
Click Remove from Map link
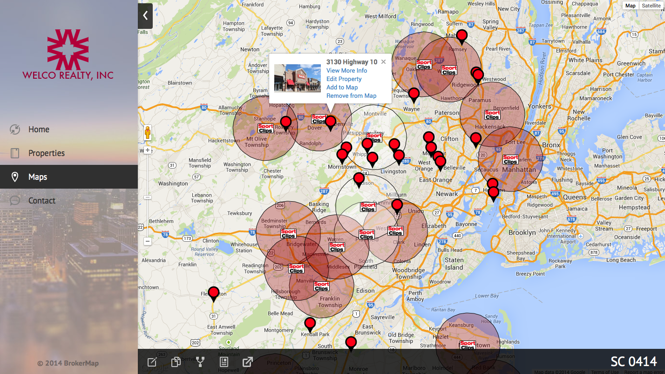point(351,96)
